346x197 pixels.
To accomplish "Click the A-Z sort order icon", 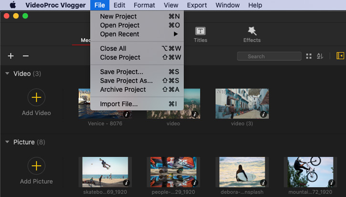I will [x=320, y=56].
